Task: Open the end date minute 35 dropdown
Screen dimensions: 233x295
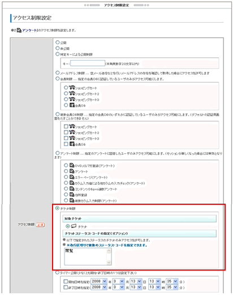Action: tap(172, 287)
